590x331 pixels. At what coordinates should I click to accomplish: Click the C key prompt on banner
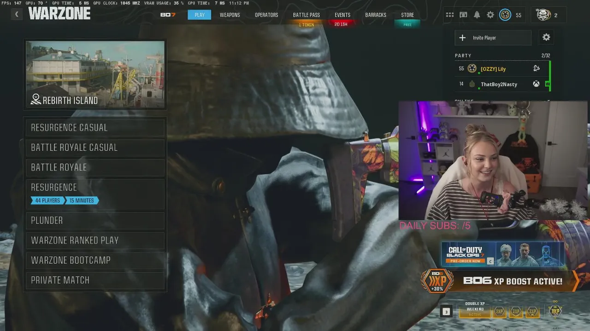tap(490, 261)
